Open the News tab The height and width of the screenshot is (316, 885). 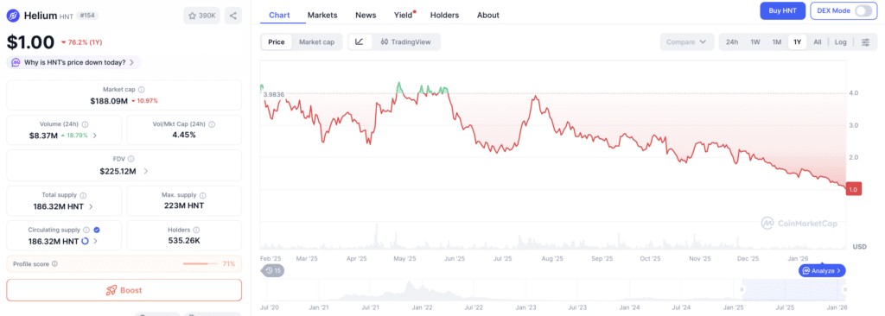click(x=366, y=16)
